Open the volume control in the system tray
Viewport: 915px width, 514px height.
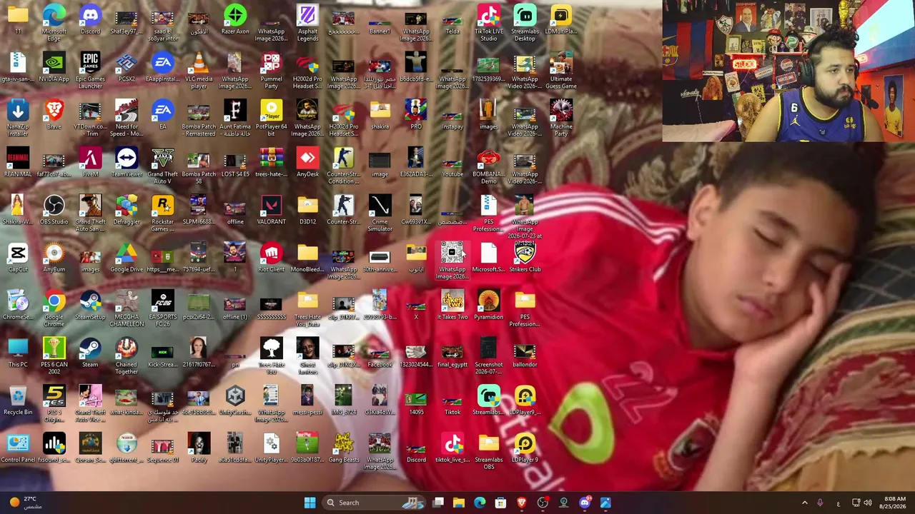pyautogui.click(x=869, y=503)
